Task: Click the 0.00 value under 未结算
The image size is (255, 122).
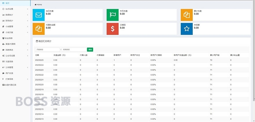Action: tap(196, 28)
